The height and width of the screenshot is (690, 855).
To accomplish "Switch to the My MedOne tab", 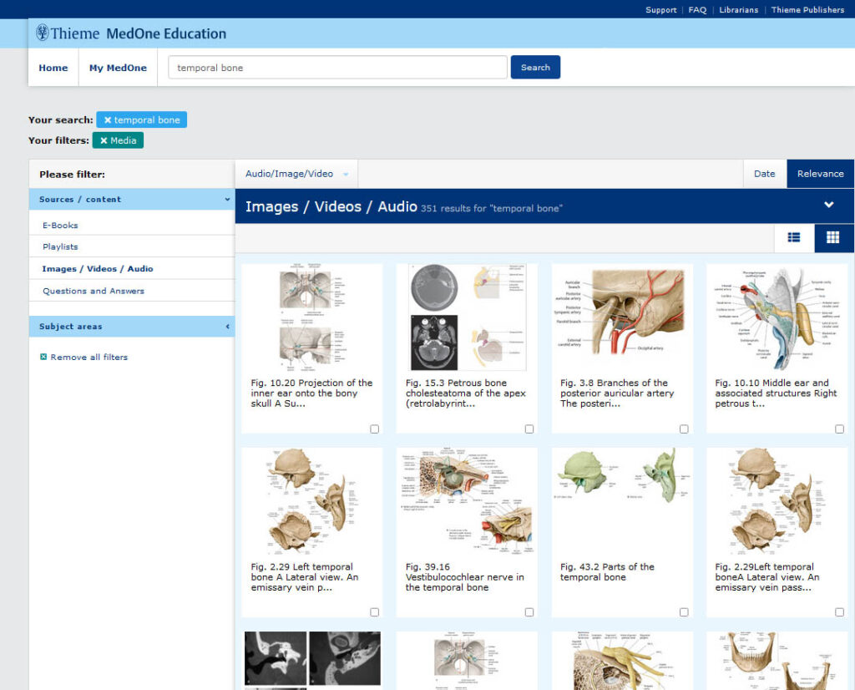I will tap(118, 68).
